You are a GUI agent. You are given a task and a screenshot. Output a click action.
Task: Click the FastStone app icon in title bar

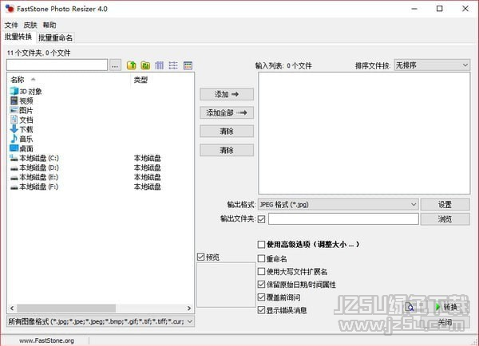[x=10, y=9]
